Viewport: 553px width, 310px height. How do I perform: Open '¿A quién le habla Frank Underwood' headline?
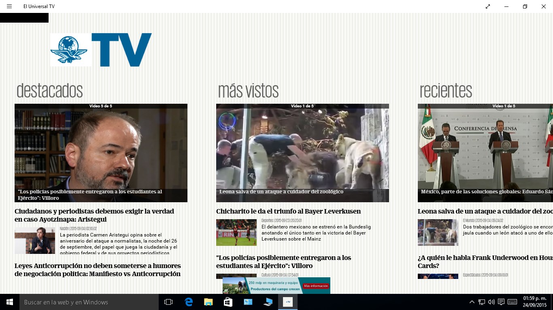(x=485, y=262)
